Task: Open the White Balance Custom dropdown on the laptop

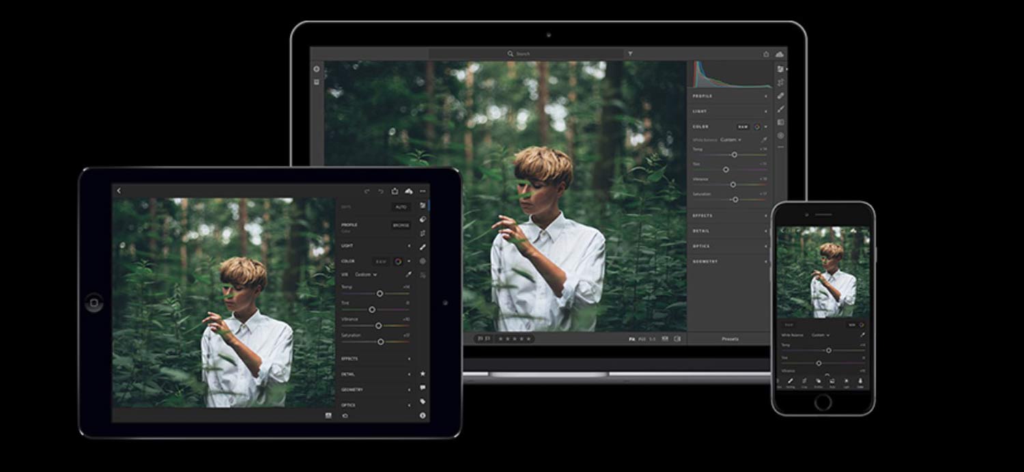Action: click(728, 140)
